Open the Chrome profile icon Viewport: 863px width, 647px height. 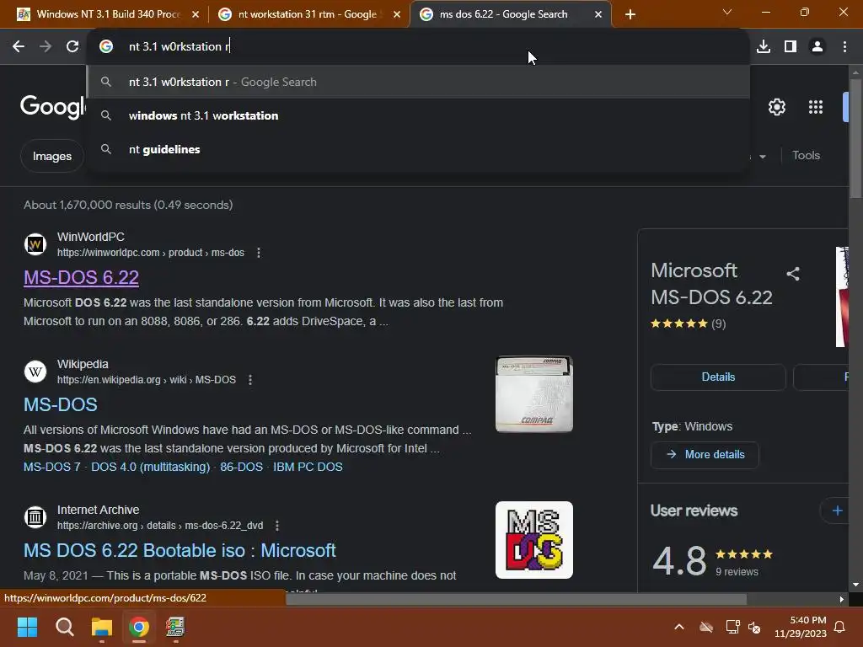click(817, 47)
